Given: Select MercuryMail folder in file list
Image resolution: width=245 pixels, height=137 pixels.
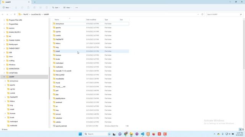Looking at the screenshot, I should pyautogui.click(x=91, y=75).
